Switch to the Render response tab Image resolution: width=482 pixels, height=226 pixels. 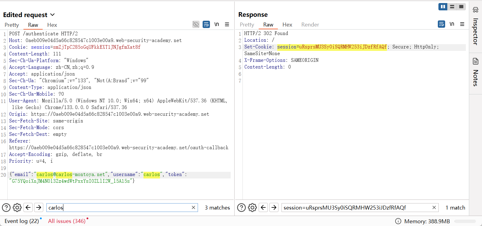(310, 25)
